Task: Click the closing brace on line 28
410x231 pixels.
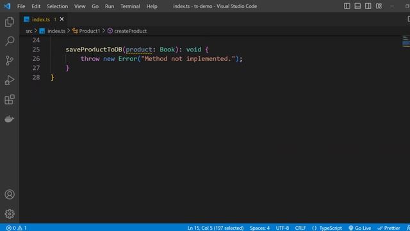Action: point(53,78)
